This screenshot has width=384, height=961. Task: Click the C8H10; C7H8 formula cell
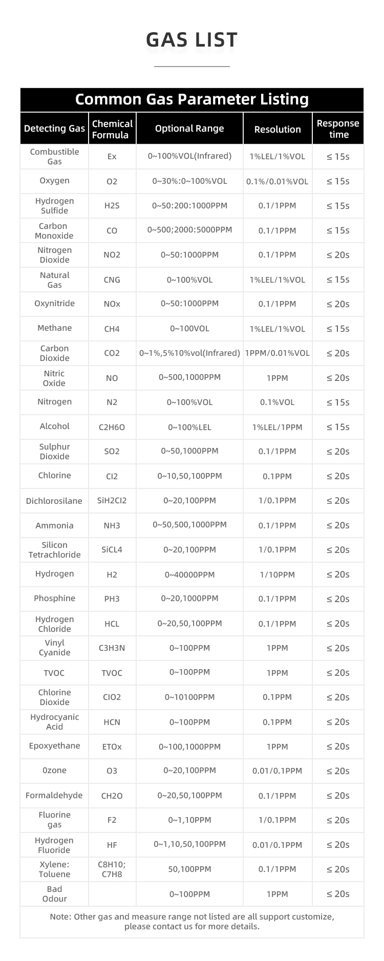(x=112, y=869)
